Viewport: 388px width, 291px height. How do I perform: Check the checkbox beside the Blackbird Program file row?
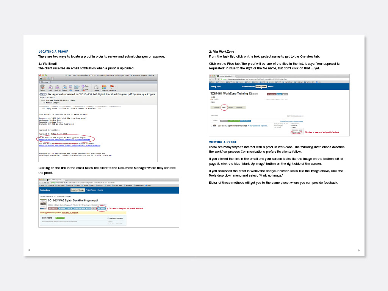coord(211,126)
